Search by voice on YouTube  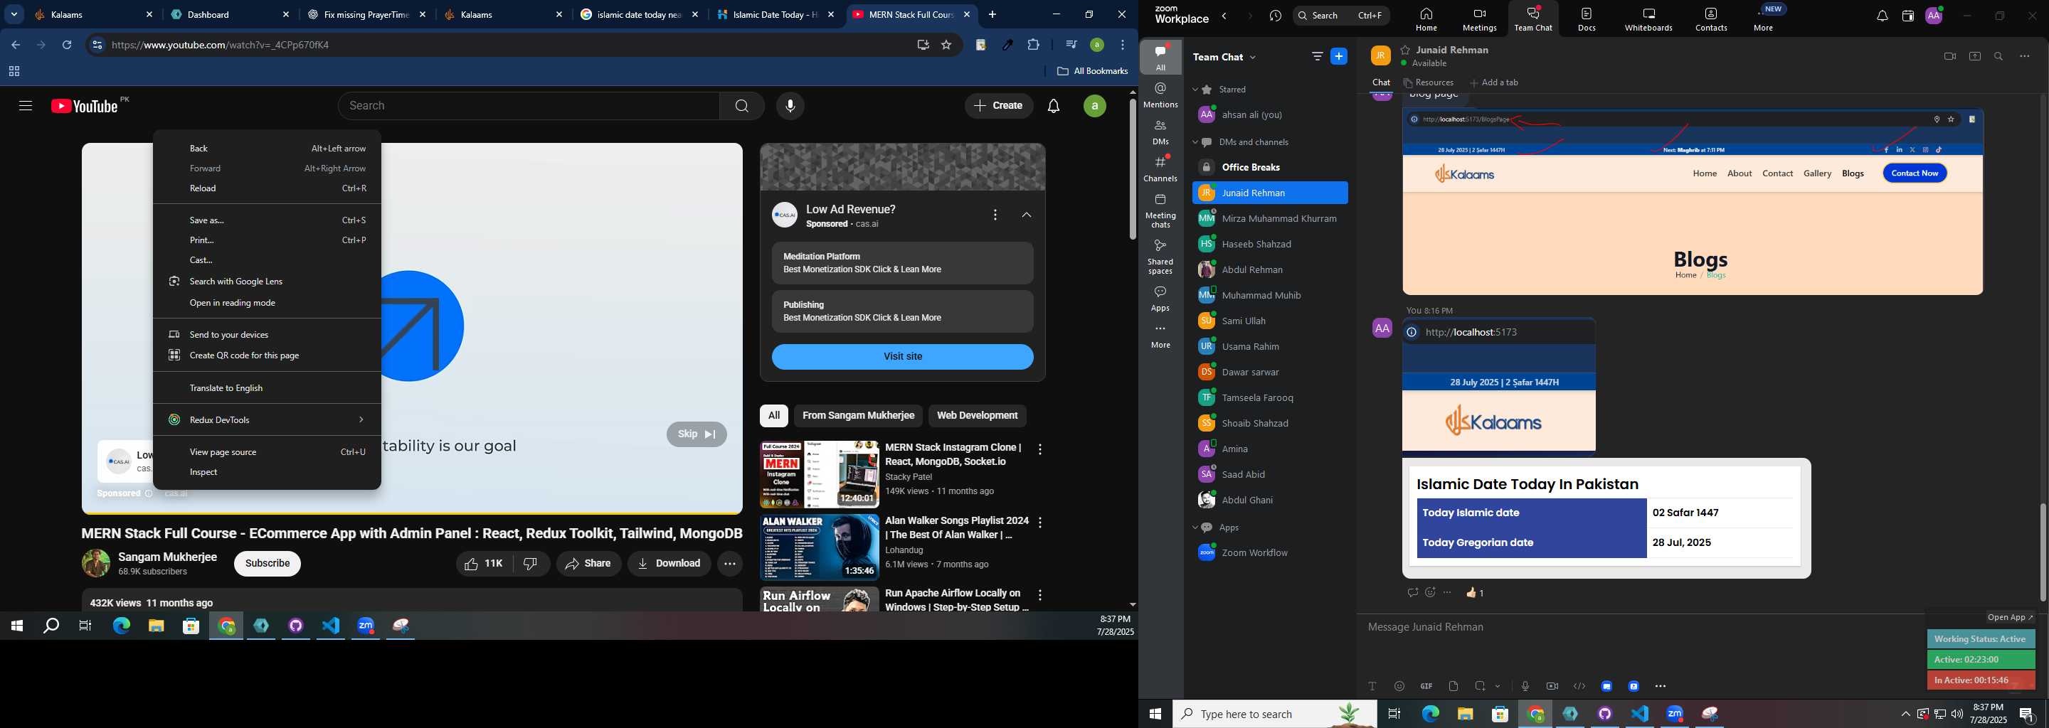[x=790, y=106]
